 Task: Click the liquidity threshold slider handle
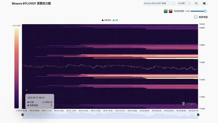pyautogui.click(x=205, y=11)
